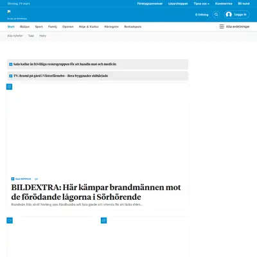Expand the Tipsa oss dropdown
Viewport: 257px width, 257px height.
(x=202, y=4)
